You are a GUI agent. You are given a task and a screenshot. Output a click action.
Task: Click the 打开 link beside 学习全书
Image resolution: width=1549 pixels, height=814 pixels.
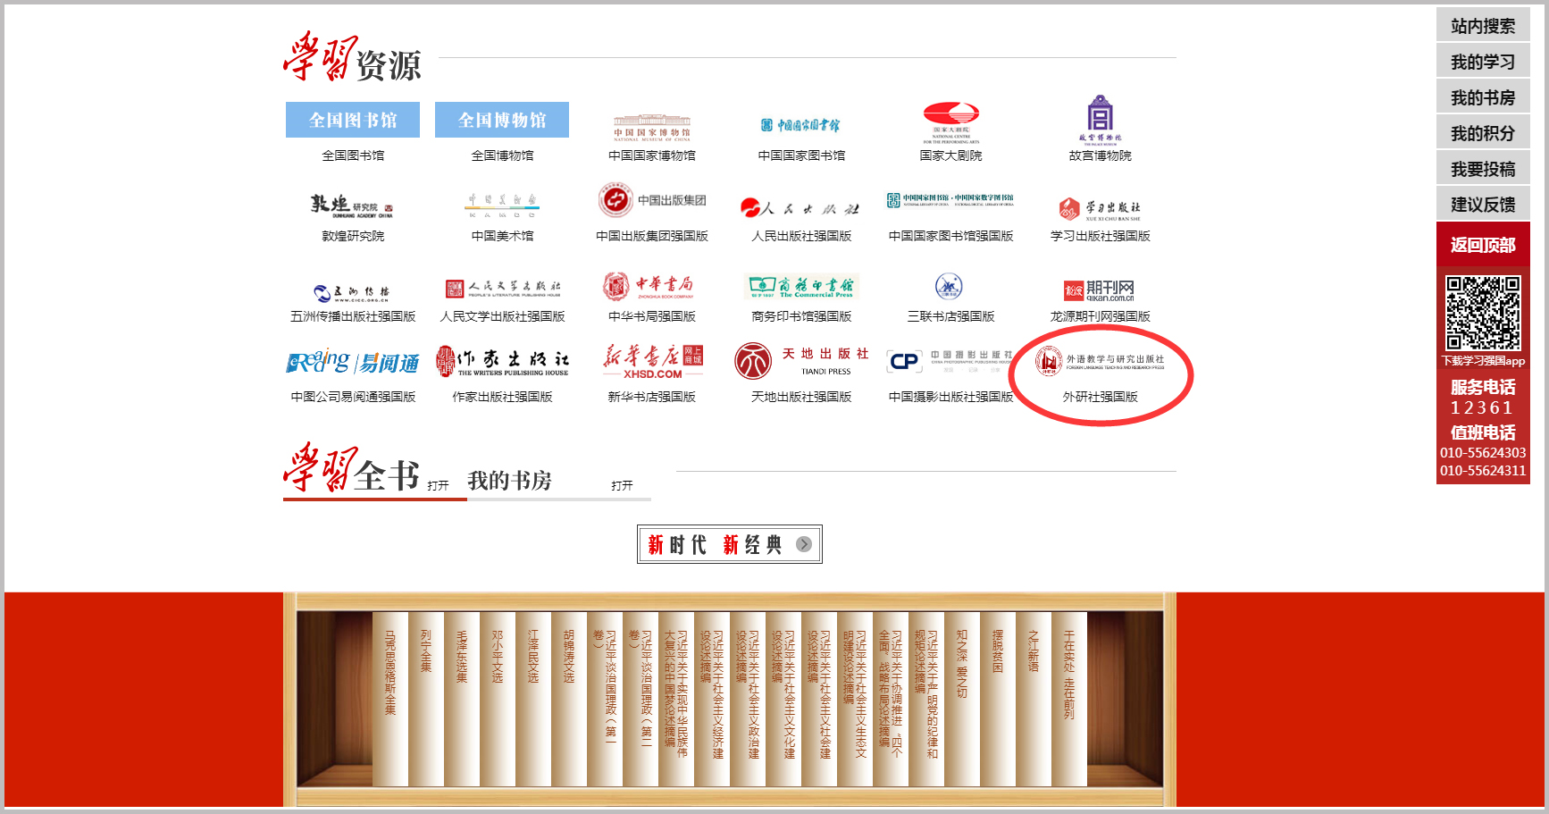438,485
